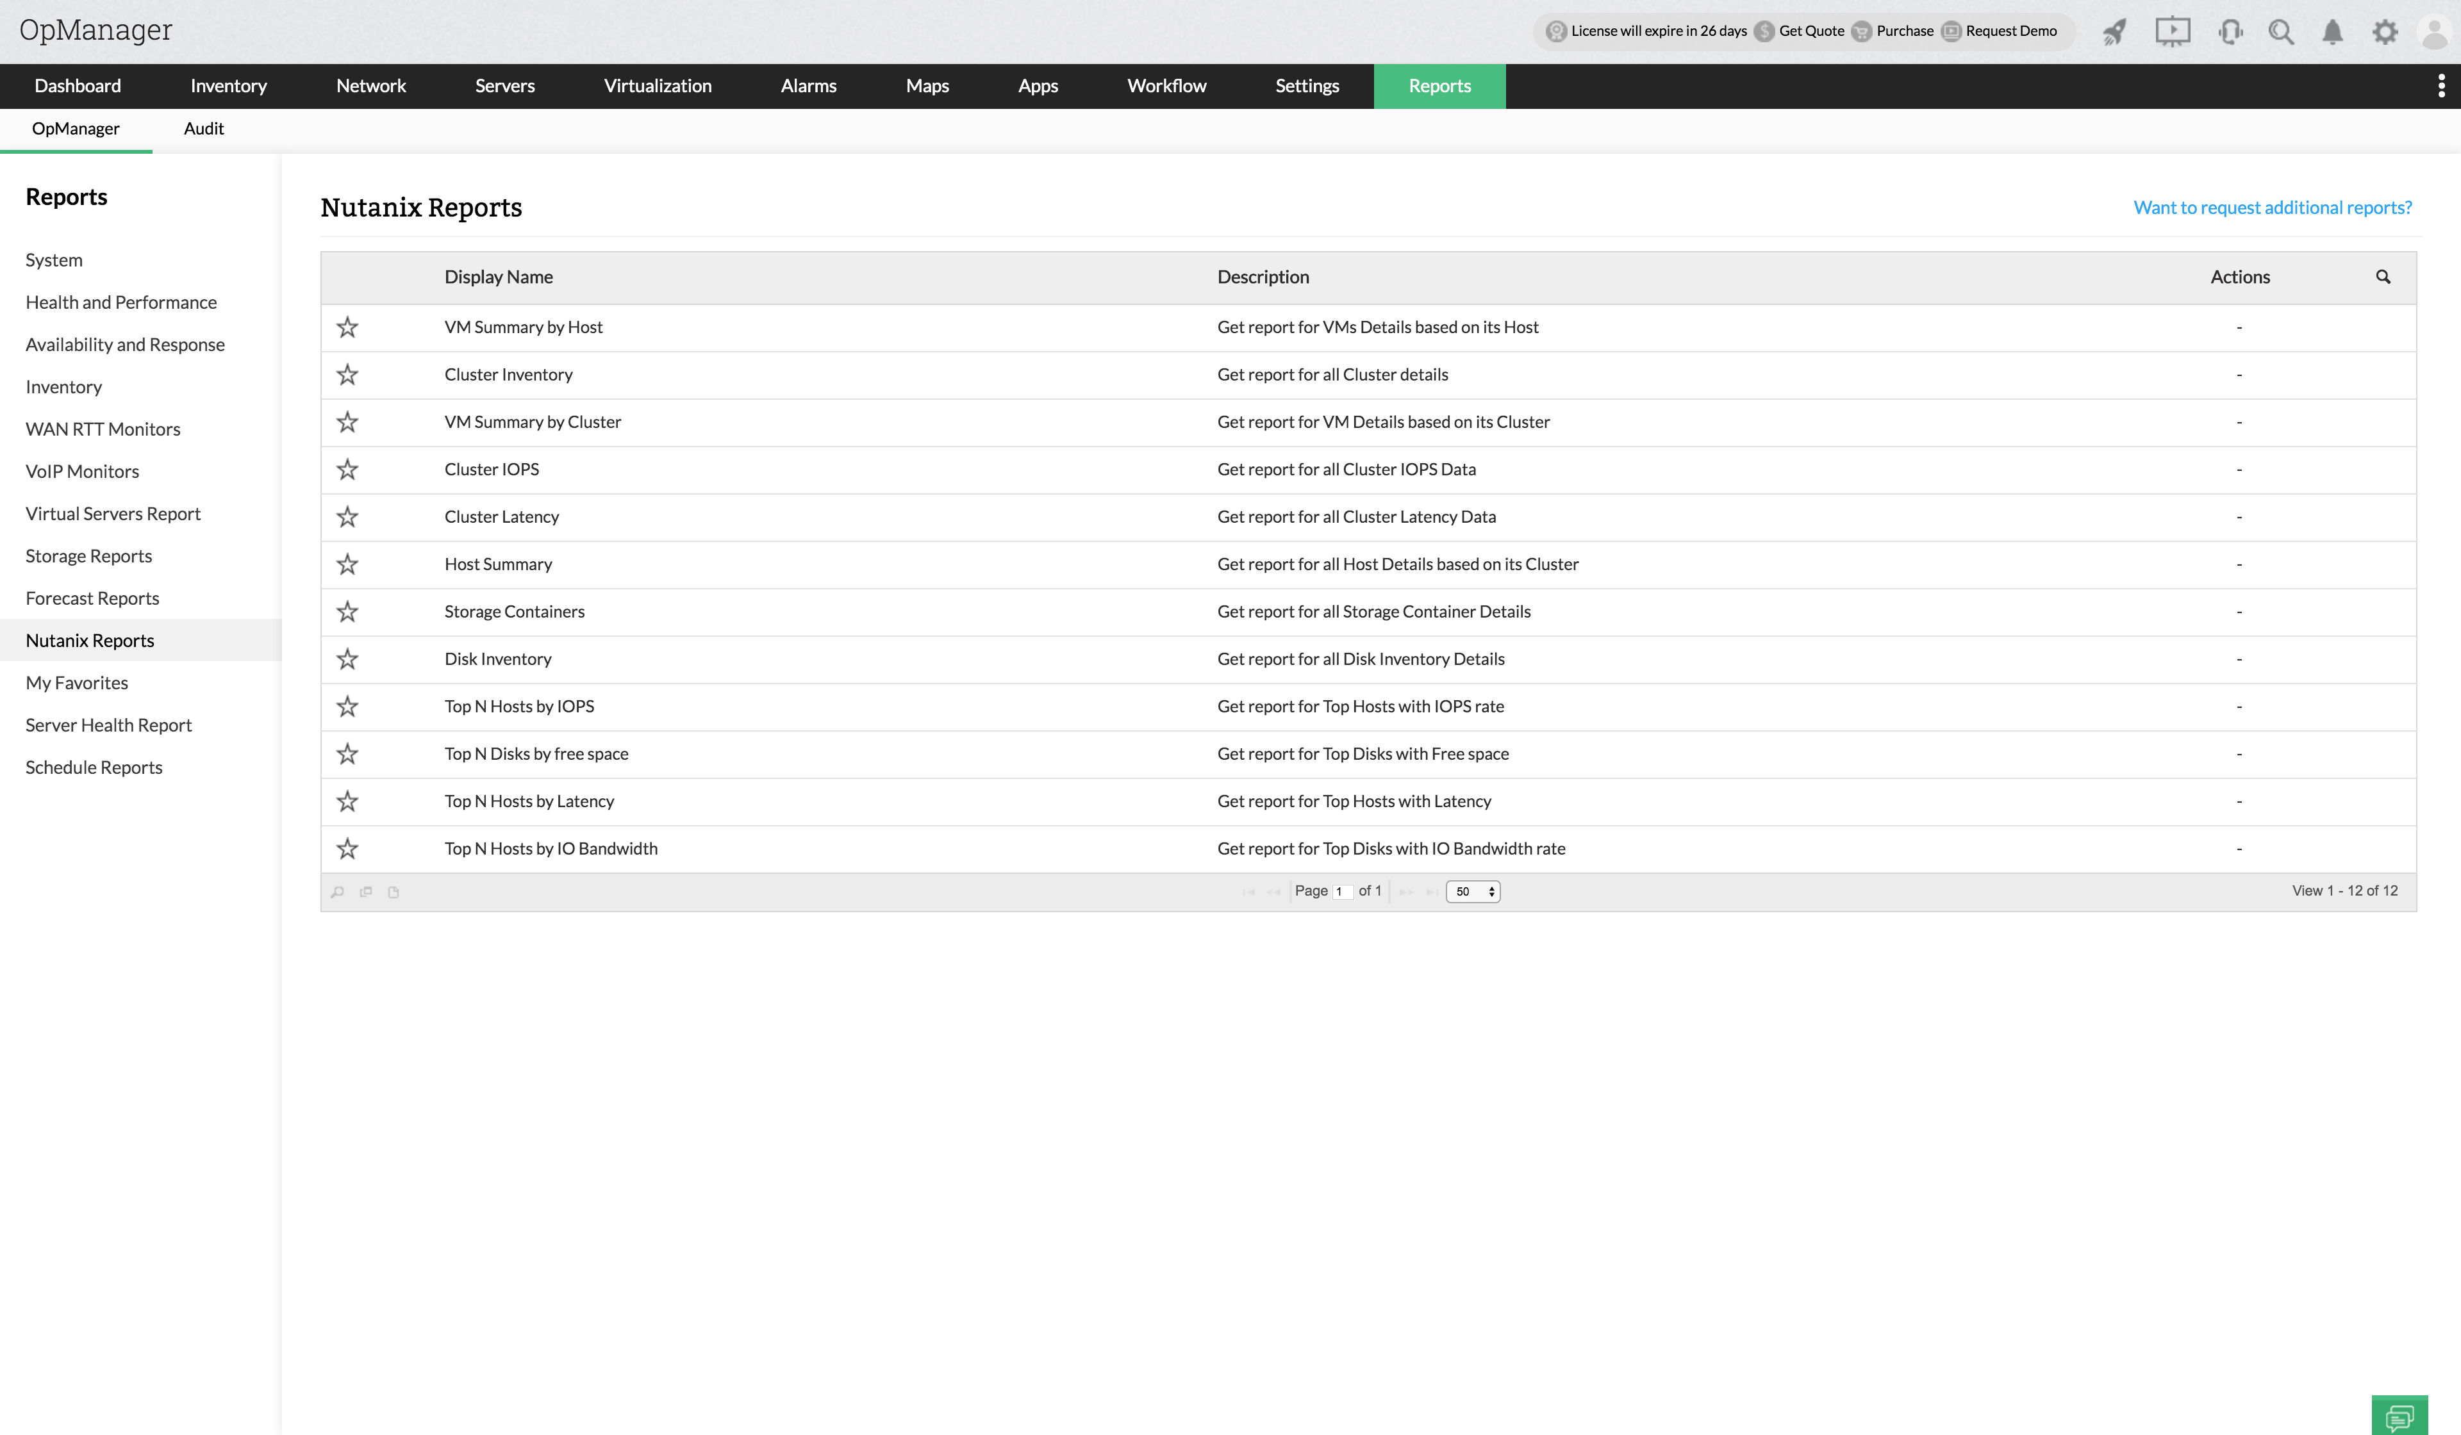The height and width of the screenshot is (1435, 2461).
Task: Open the gear settings menu in header
Action: [x=2385, y=32]
